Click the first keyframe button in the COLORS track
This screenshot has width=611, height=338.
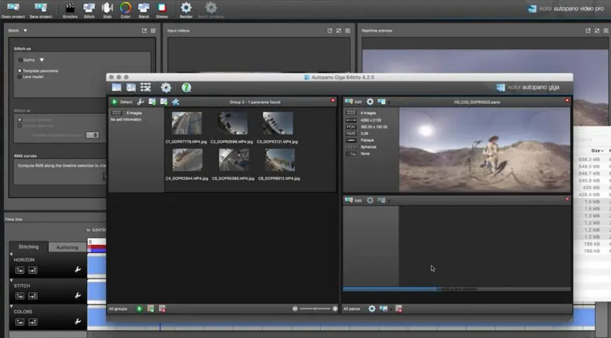20,322
